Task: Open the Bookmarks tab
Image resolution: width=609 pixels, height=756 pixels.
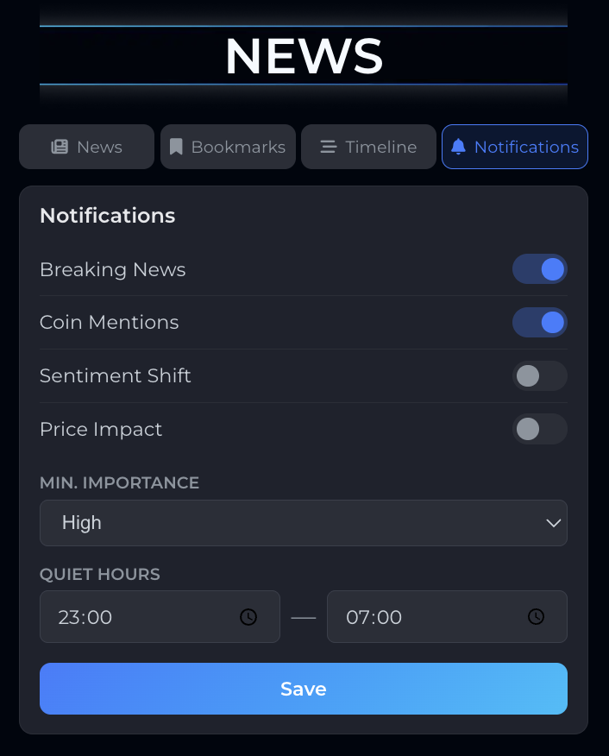Action: pos(228,147)
